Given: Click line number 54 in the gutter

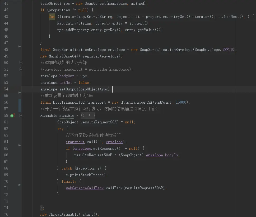Looking at the screenshot, I should pyautogui.click(x=6, y=89).
